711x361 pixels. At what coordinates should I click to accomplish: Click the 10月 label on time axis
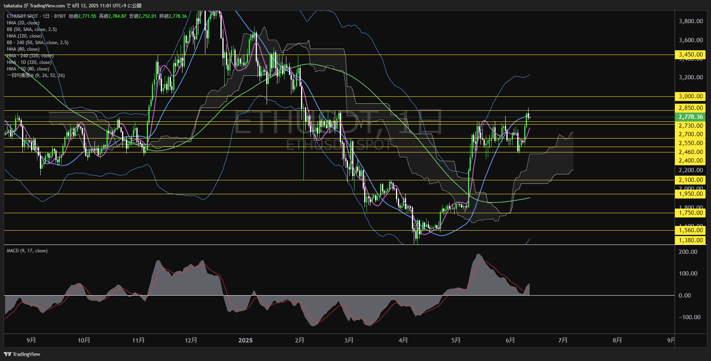click(84, 340)
